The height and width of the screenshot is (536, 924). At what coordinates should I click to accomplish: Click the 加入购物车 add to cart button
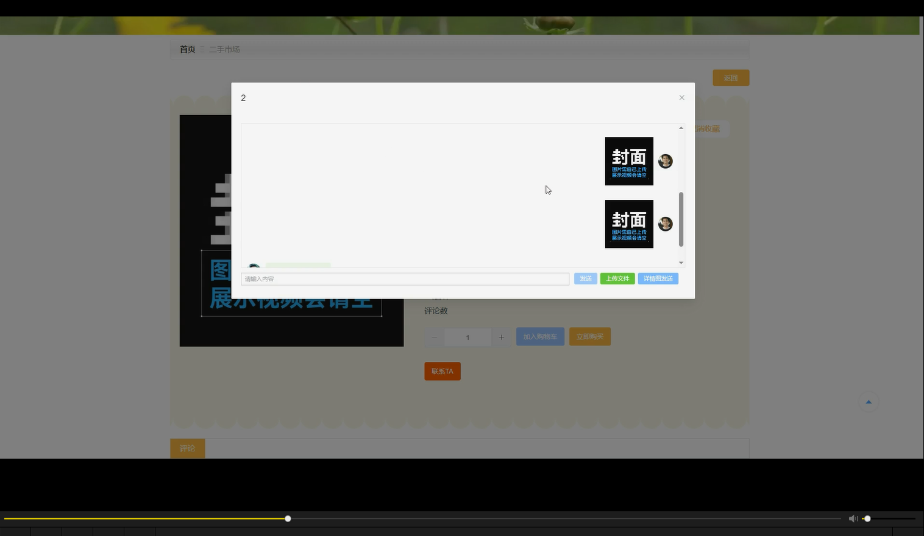click(540, 337)
